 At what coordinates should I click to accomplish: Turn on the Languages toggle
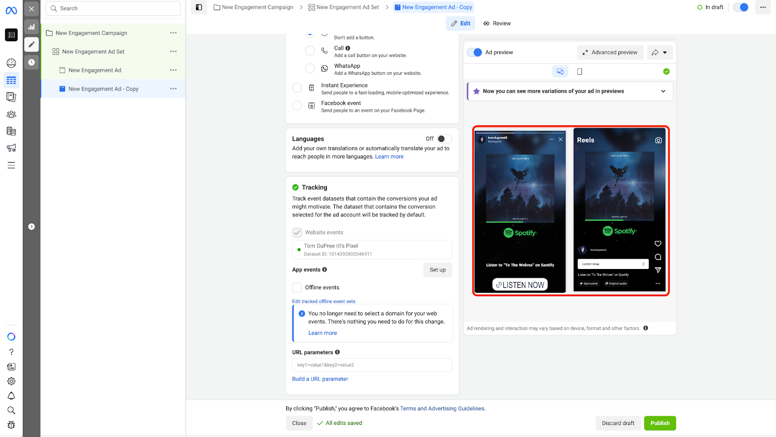pos(444,139)
